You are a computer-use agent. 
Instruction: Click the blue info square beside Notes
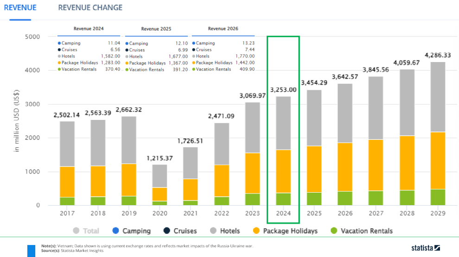(32, 251)
